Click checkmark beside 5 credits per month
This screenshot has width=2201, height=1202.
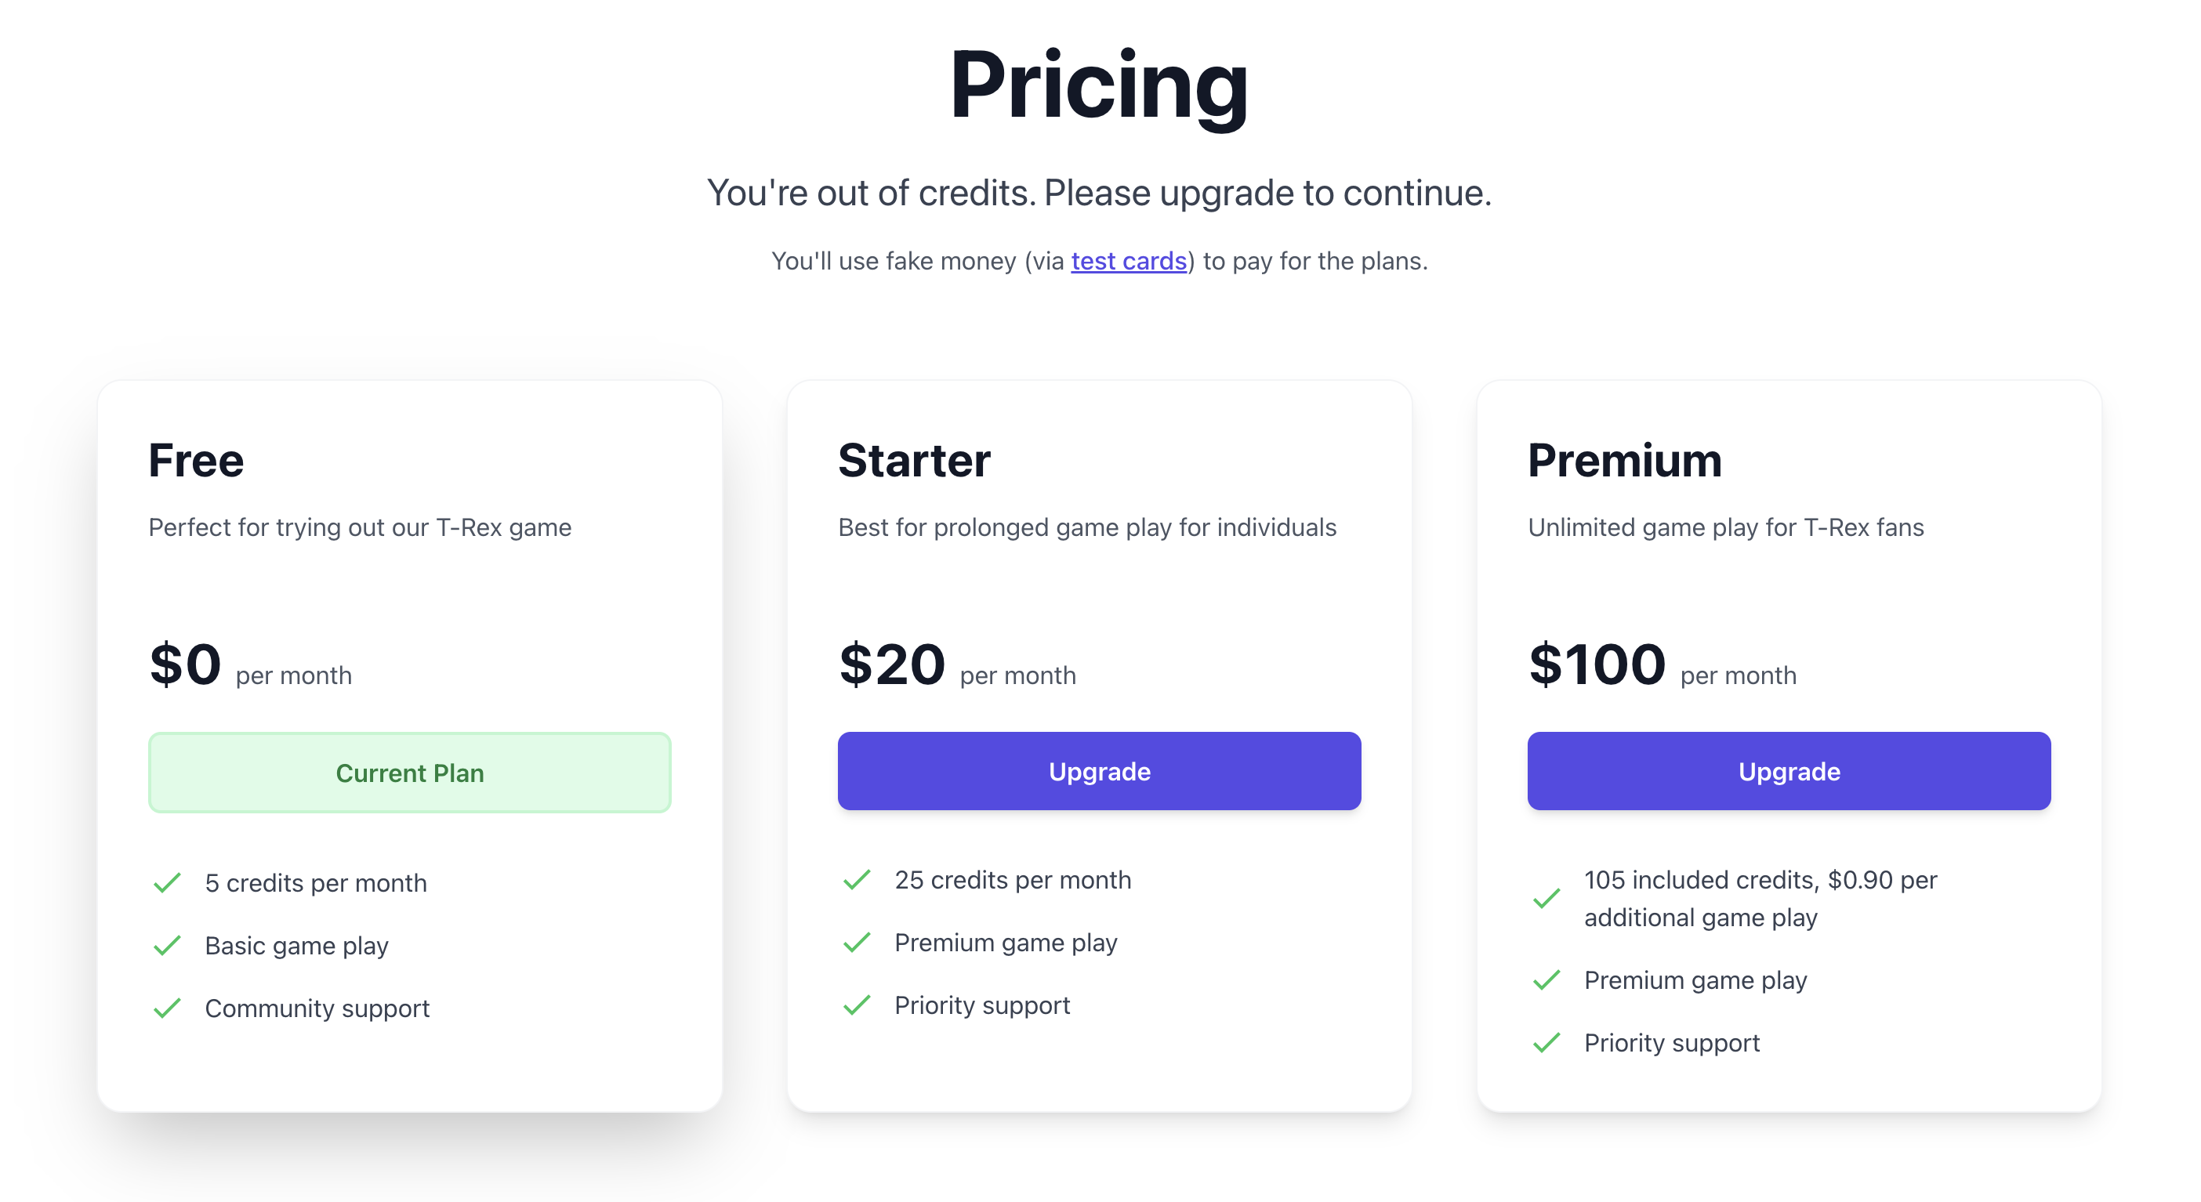[x=167, y=882]
